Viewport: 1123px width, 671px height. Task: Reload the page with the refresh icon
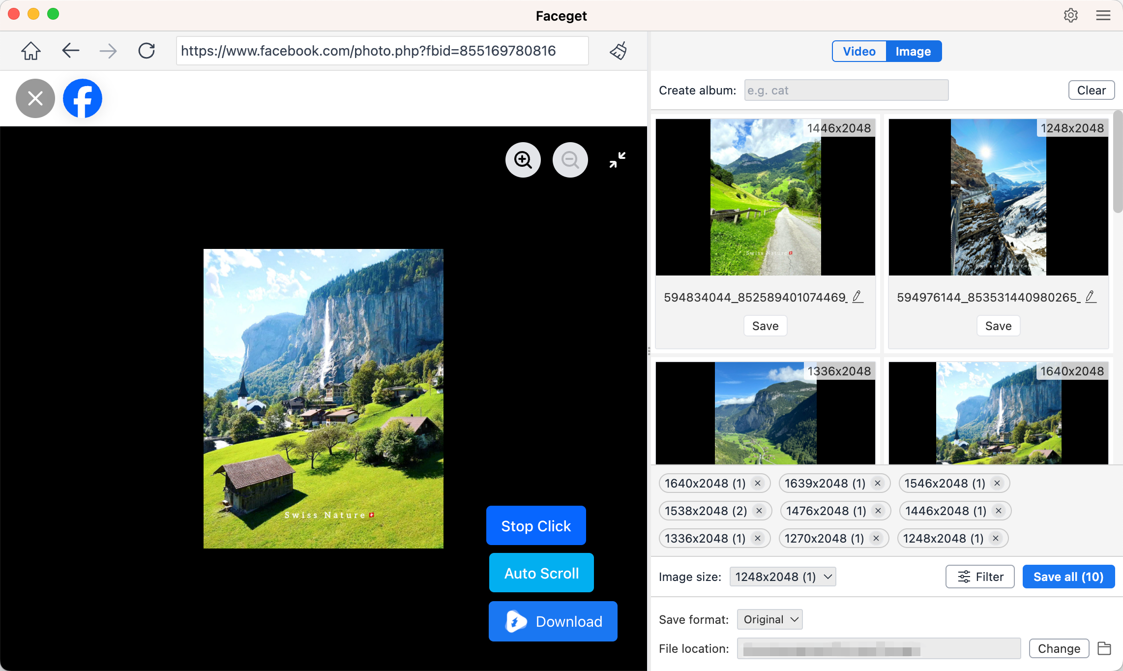[x=147, y=51]
